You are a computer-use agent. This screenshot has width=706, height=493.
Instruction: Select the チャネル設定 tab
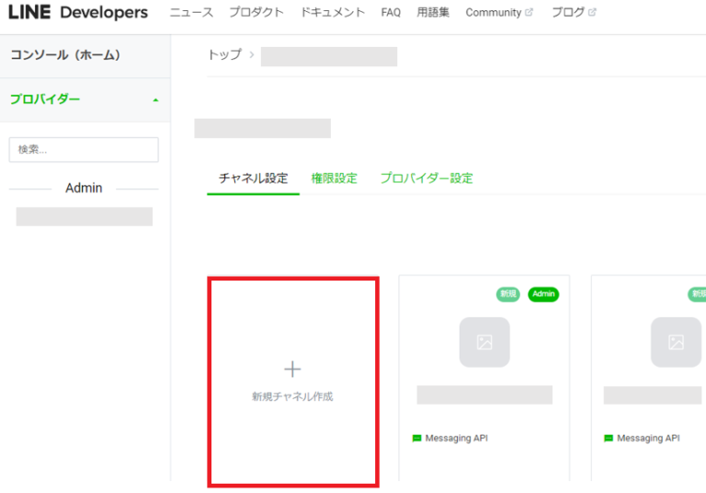click(x=253, y=178)
